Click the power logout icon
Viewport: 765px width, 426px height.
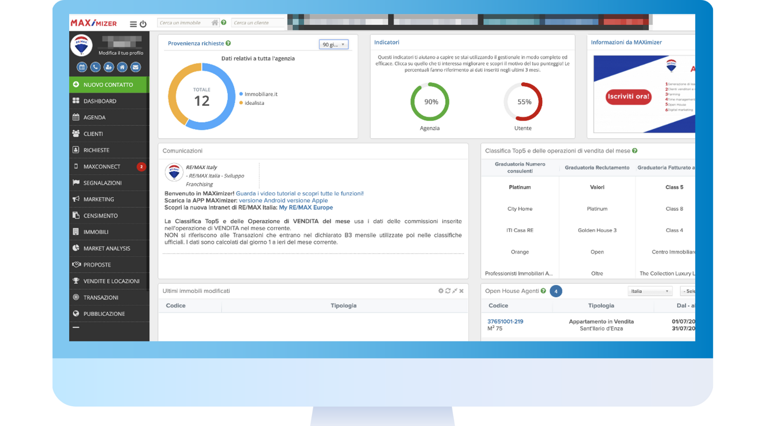click(143, 24)
